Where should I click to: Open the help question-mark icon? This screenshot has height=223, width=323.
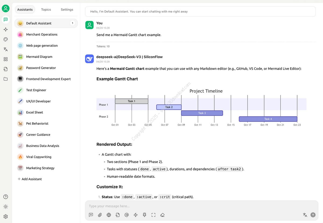click(x=6, y=197)
